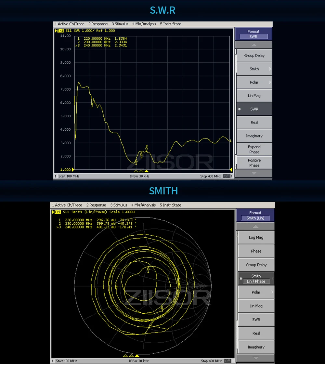Choose Imaginary format in SWR window
The width and height of the screenshot is (325, 367).
[254, 136]
